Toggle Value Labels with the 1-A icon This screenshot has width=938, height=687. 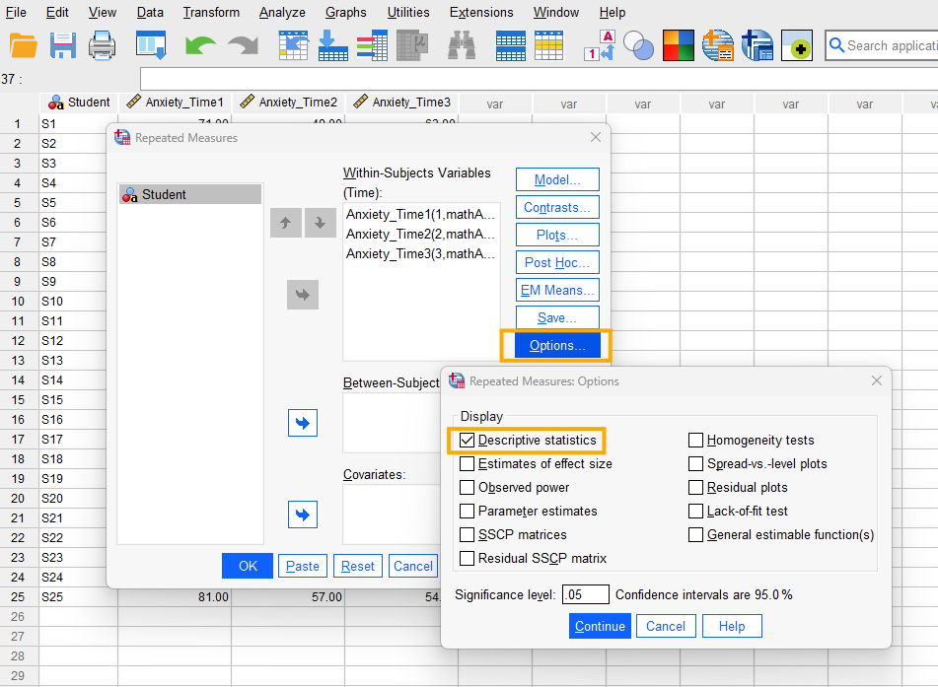click(599, 45)
